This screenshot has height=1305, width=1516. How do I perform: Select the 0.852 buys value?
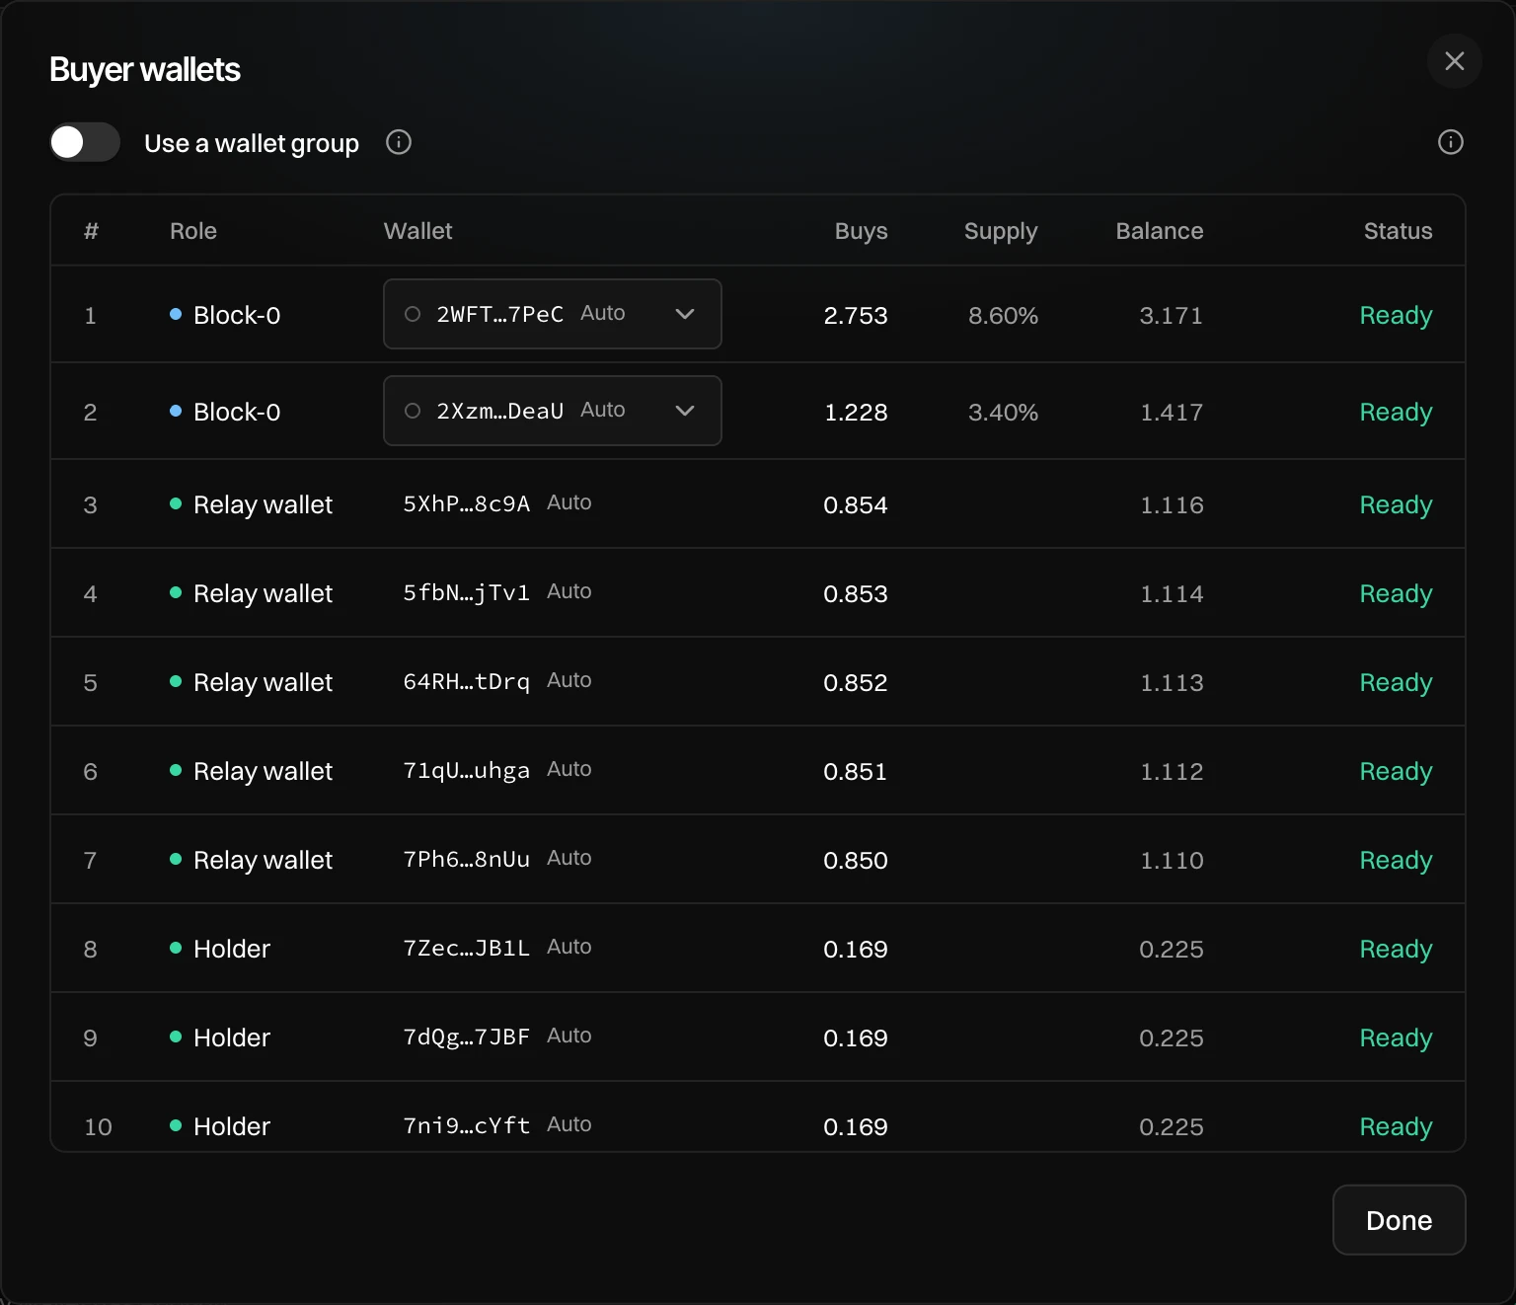pos(856,683)
